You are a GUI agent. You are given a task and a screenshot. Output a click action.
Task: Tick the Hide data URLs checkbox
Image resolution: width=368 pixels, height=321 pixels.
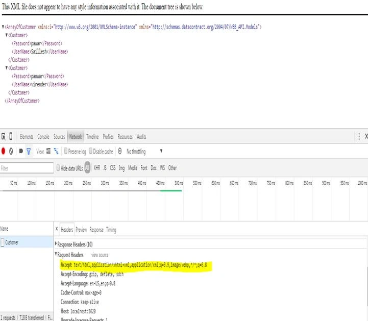(58, 167)
